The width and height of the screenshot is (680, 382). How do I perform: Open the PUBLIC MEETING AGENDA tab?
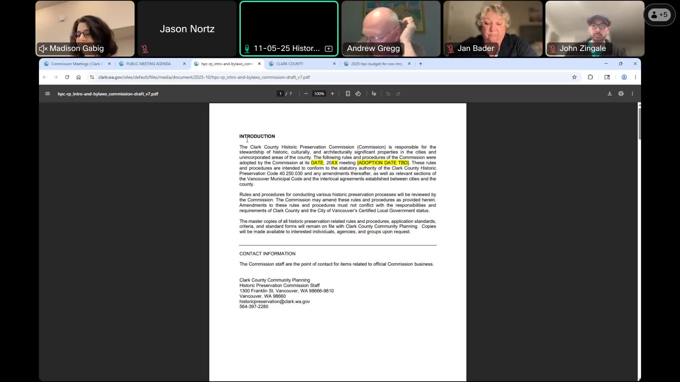point(149,64)
